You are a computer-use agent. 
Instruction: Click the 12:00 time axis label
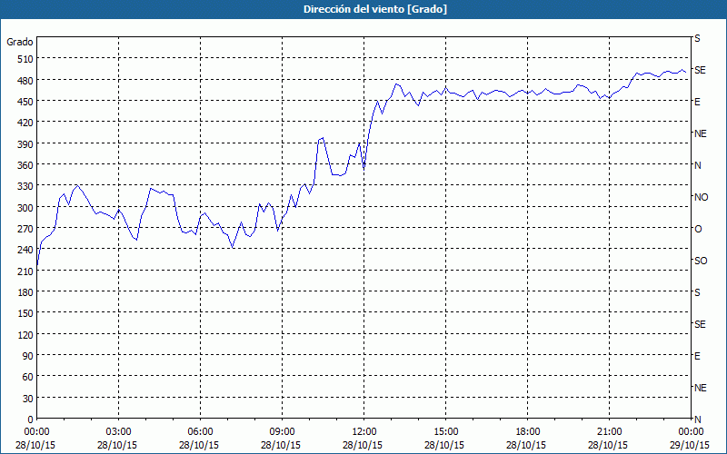(364, 432)
